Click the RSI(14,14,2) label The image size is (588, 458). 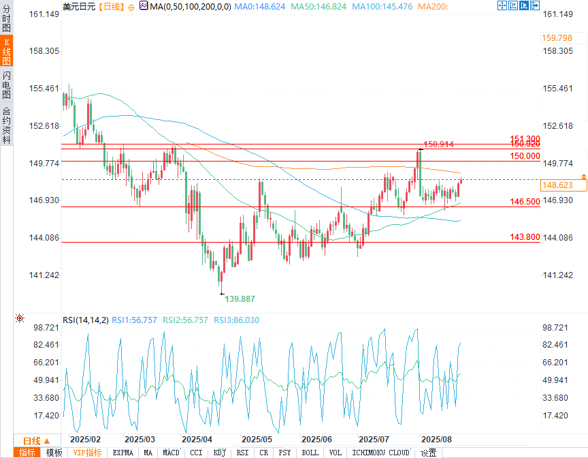(x=86, y=320)
